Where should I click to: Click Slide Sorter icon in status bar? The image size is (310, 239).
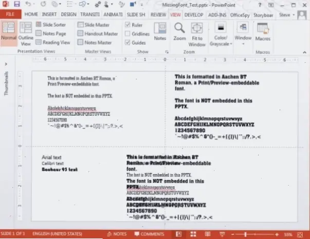(193, 234)
